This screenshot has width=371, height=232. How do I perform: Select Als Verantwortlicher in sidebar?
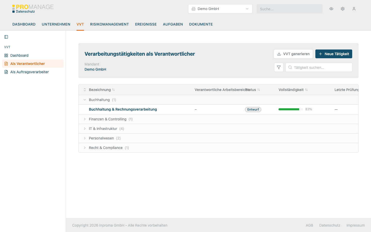coord(33,64)
